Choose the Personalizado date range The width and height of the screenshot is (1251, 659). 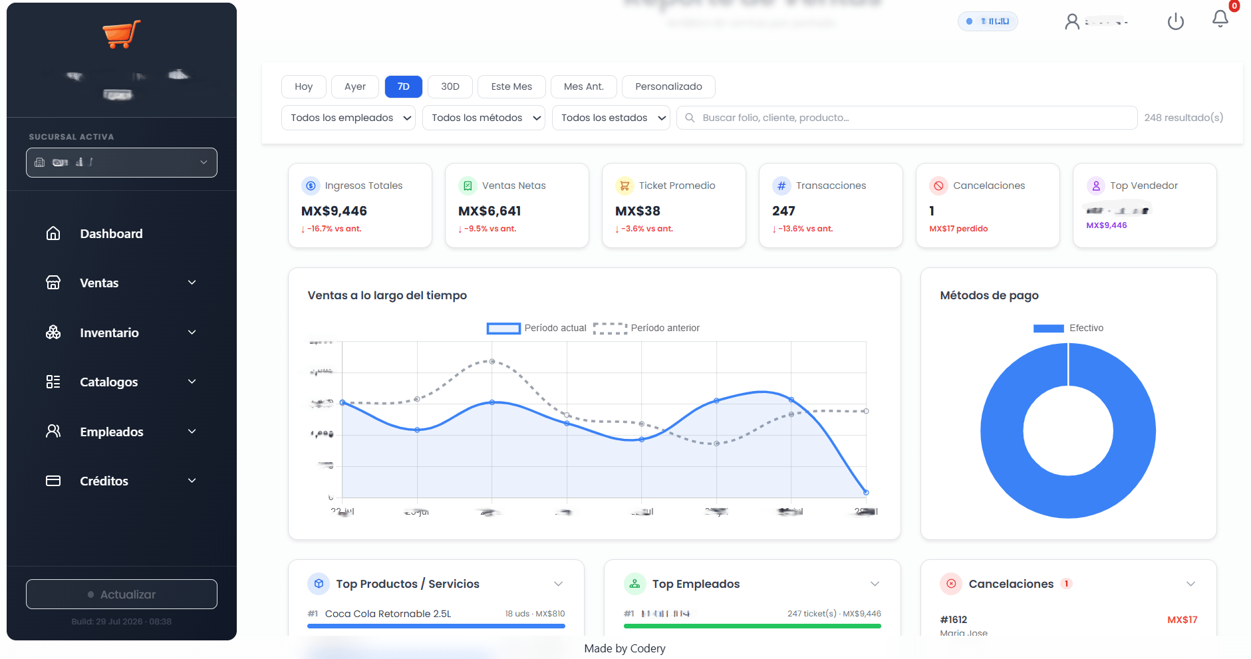point(668,86)
